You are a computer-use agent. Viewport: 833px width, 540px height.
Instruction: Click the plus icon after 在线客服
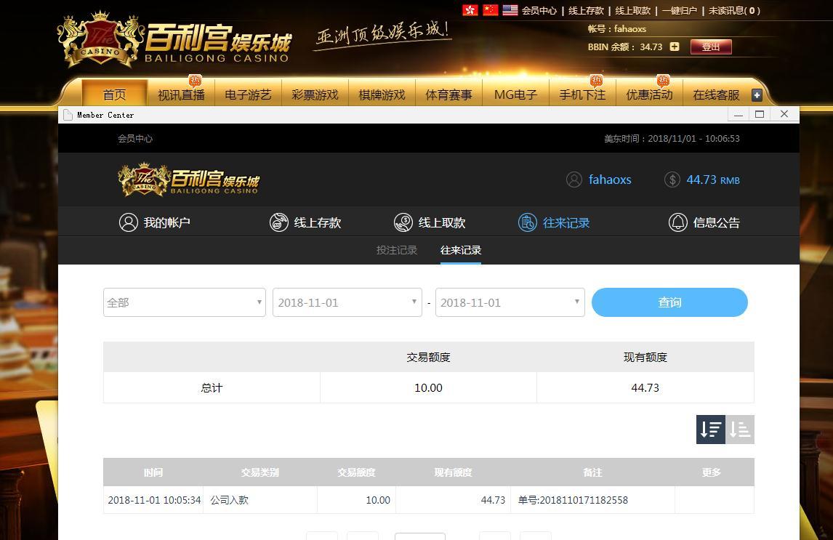[x=757, y=95]
